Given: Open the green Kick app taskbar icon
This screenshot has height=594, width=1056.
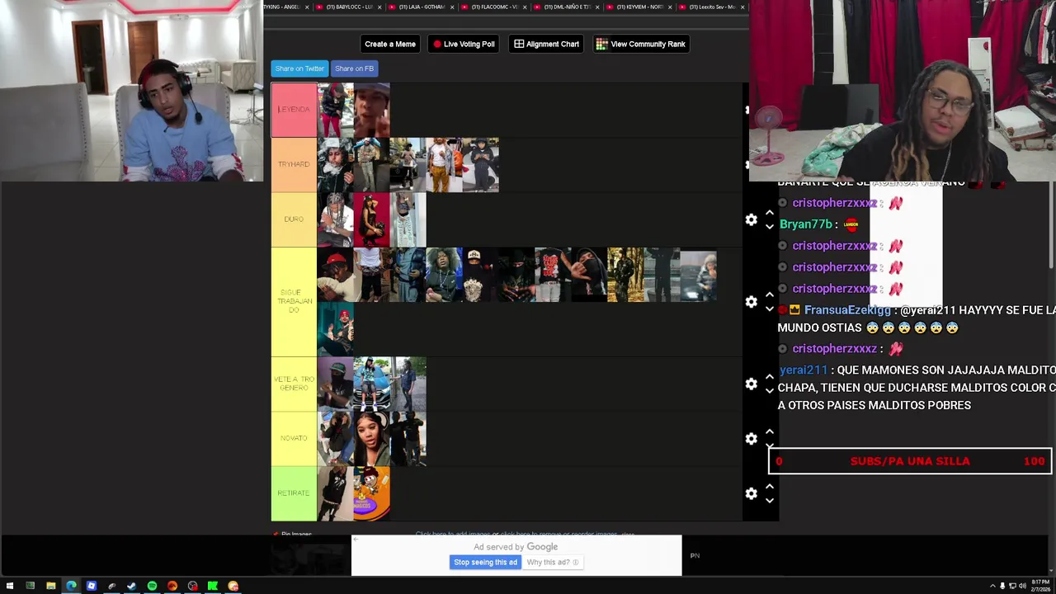Looking at the screenshot, I should coord(213,586).
